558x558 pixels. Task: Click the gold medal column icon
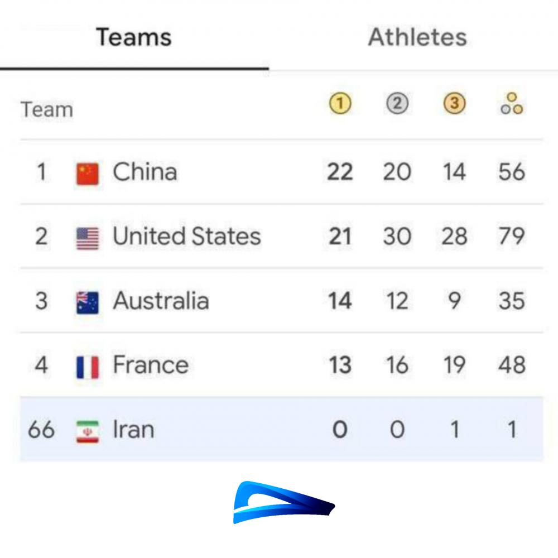[340, 104]
